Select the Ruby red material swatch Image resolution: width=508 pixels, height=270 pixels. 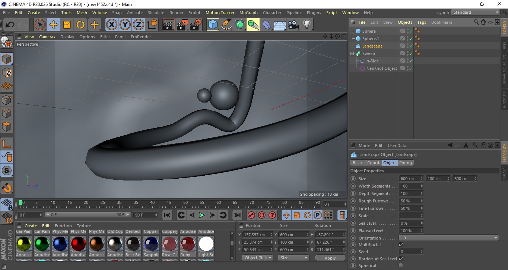click(x=188, y=244)
